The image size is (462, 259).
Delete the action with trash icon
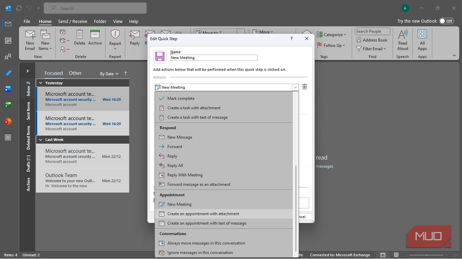click(x=304, y=87)
